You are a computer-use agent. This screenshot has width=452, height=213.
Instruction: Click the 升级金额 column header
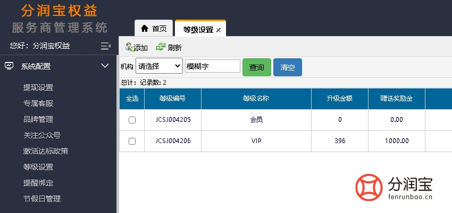[340, 99]
